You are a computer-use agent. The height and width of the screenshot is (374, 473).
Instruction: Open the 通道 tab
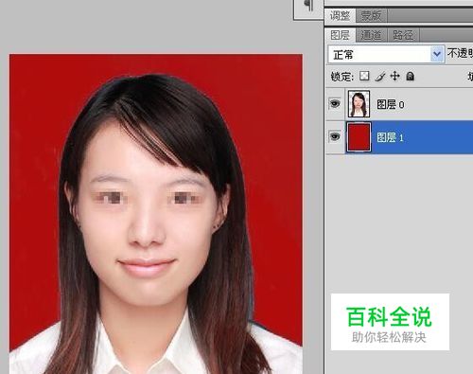click(371, 35)
